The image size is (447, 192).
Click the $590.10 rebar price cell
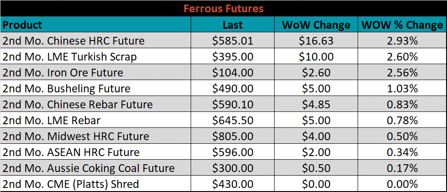[233, 104]
